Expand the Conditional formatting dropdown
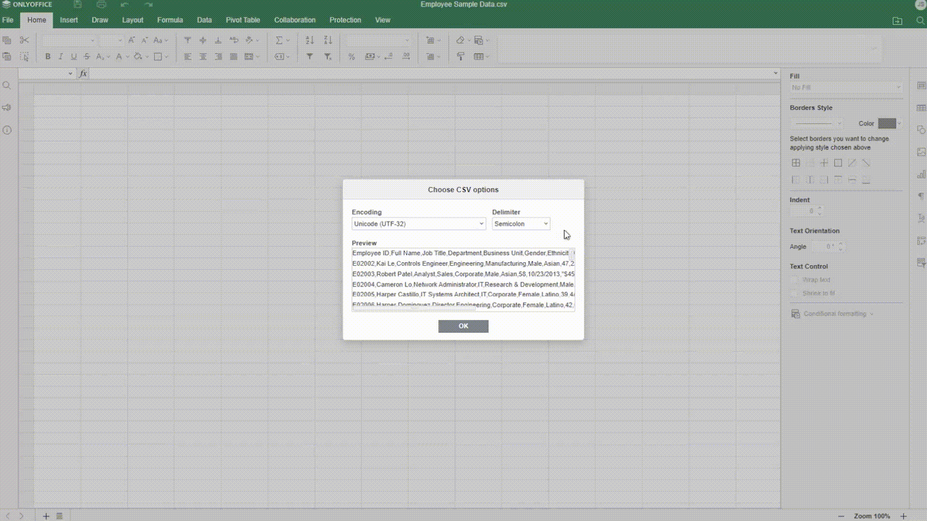Viewport: 927px width, 521px height. [832, 314]
